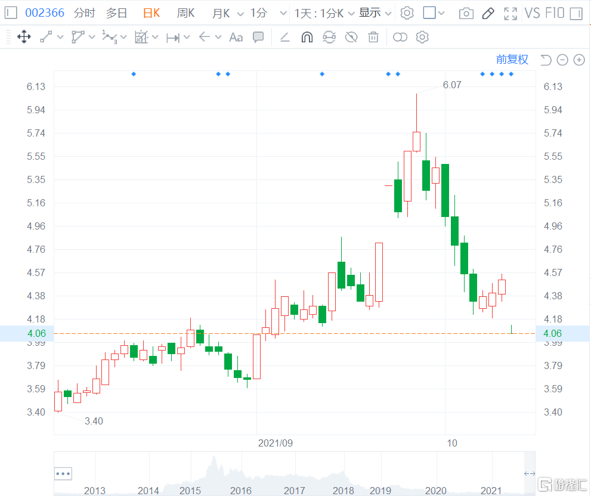Select the chart analysis drawing tool
591x496 pixels.
[x=141, y=37]
